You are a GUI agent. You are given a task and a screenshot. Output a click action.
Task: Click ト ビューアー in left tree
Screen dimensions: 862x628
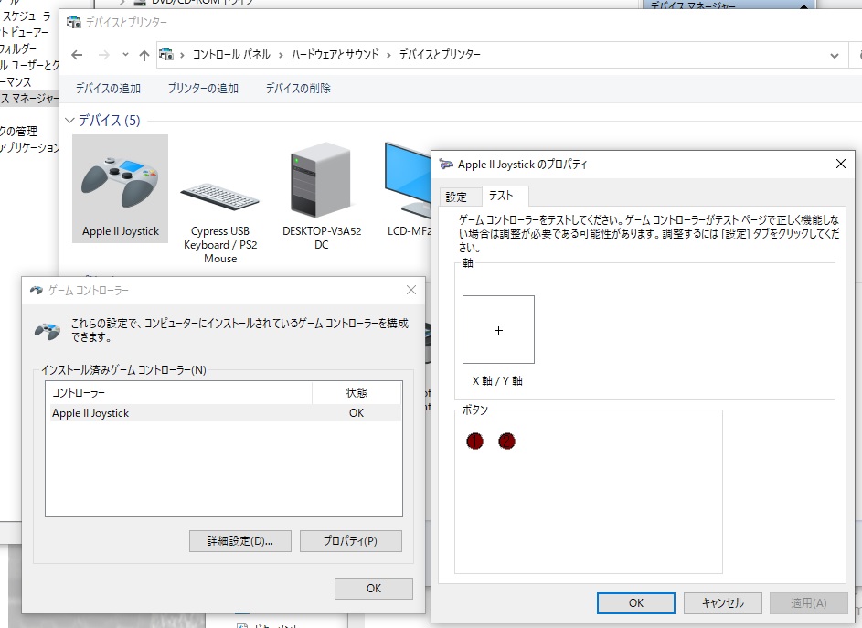pos(24,32)
